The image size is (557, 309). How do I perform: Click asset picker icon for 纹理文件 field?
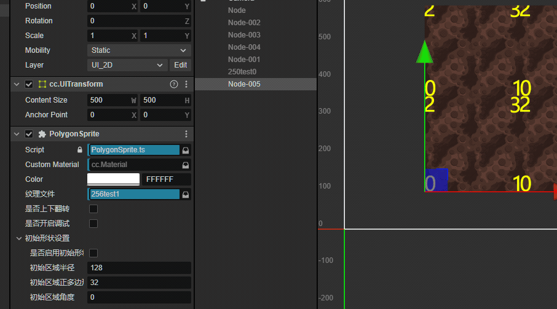pos(186,194)
